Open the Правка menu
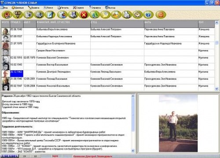This screenshot has height=158, width=220. 34,7
